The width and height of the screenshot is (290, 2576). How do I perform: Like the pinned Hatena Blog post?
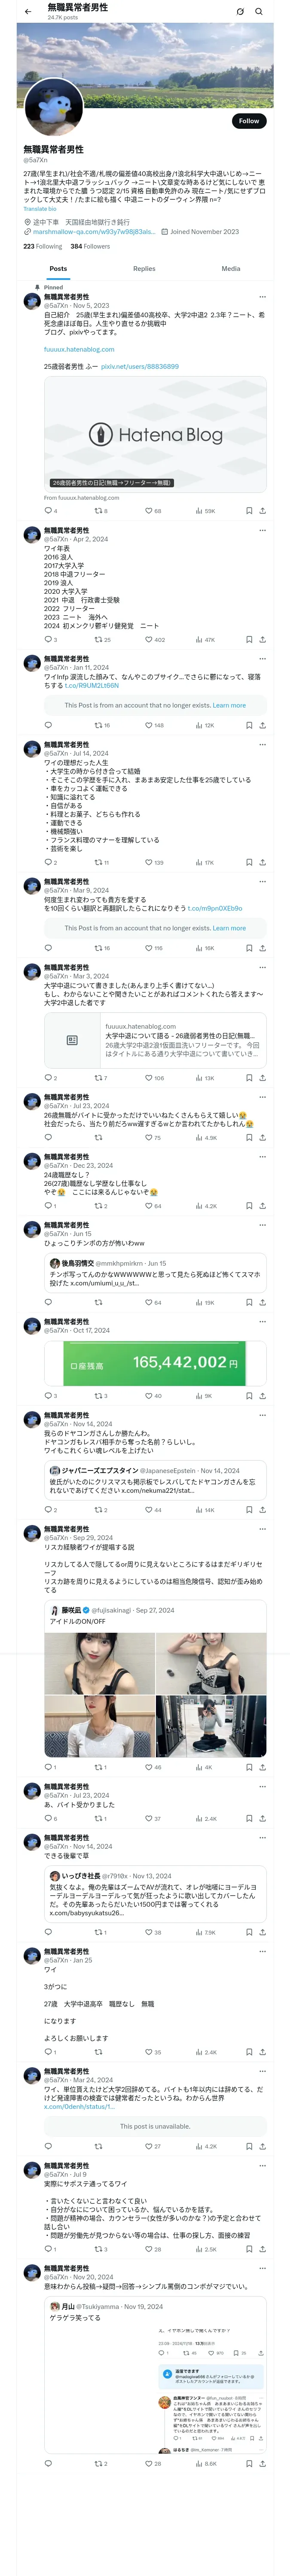tap(153, 510)
